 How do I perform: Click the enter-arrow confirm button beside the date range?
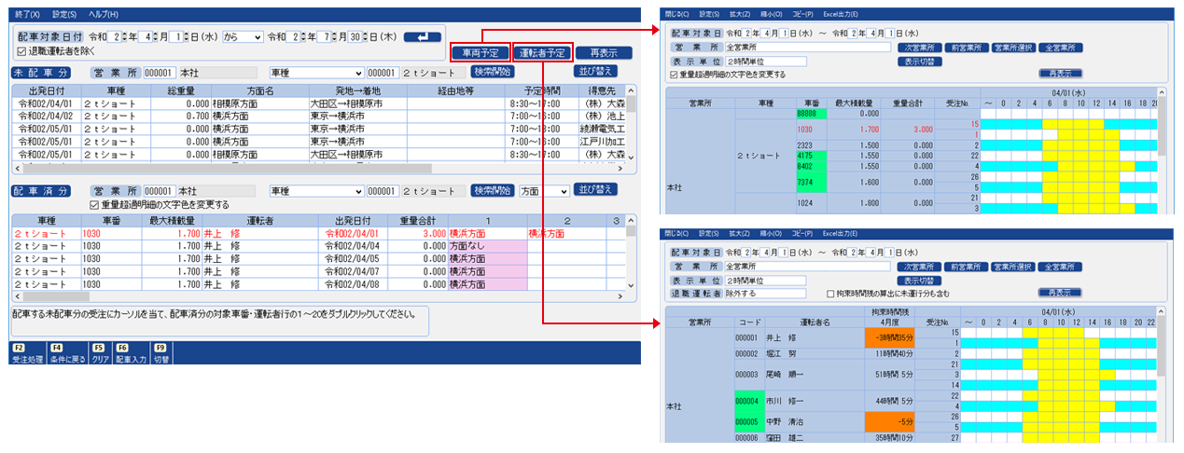point(422,37)
